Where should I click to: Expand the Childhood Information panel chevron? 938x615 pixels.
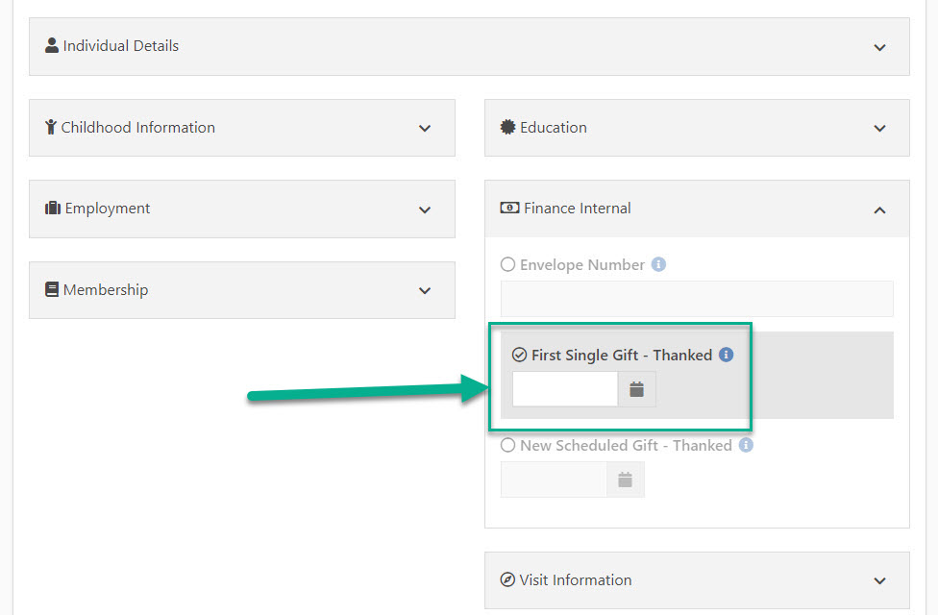point(425,128)
